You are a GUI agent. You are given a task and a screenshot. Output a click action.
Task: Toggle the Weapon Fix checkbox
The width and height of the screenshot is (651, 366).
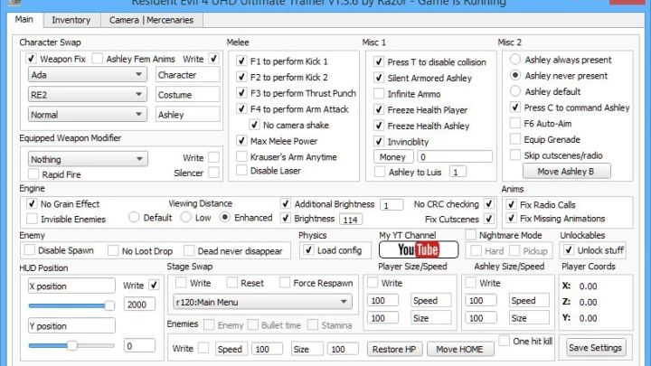click(31, 59)
